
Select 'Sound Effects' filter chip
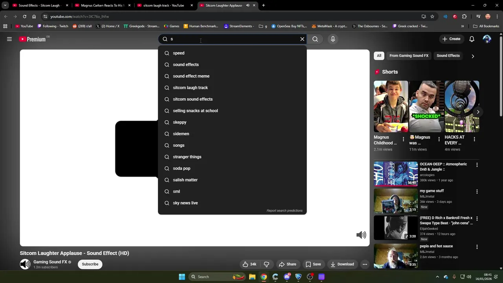click(x=448, y=56)
